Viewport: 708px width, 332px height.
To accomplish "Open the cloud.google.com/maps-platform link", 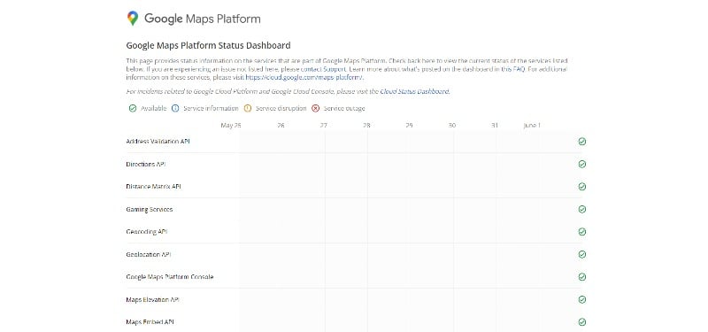I will pos(304,77).
